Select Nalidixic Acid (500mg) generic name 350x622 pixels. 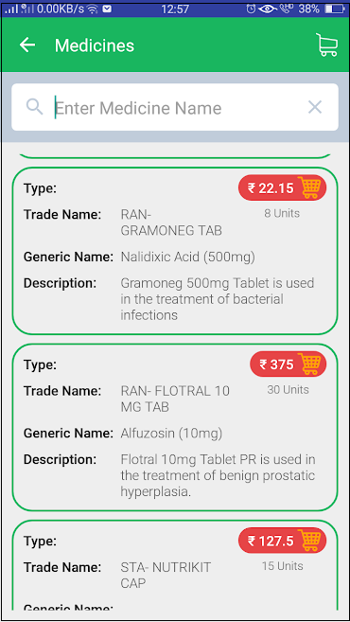[188, 258]
